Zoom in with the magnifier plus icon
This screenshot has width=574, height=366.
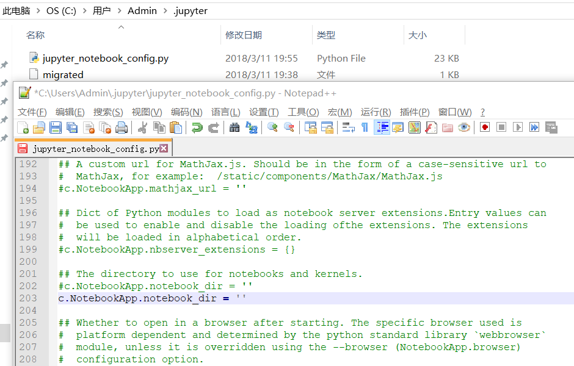pos(272,127)
